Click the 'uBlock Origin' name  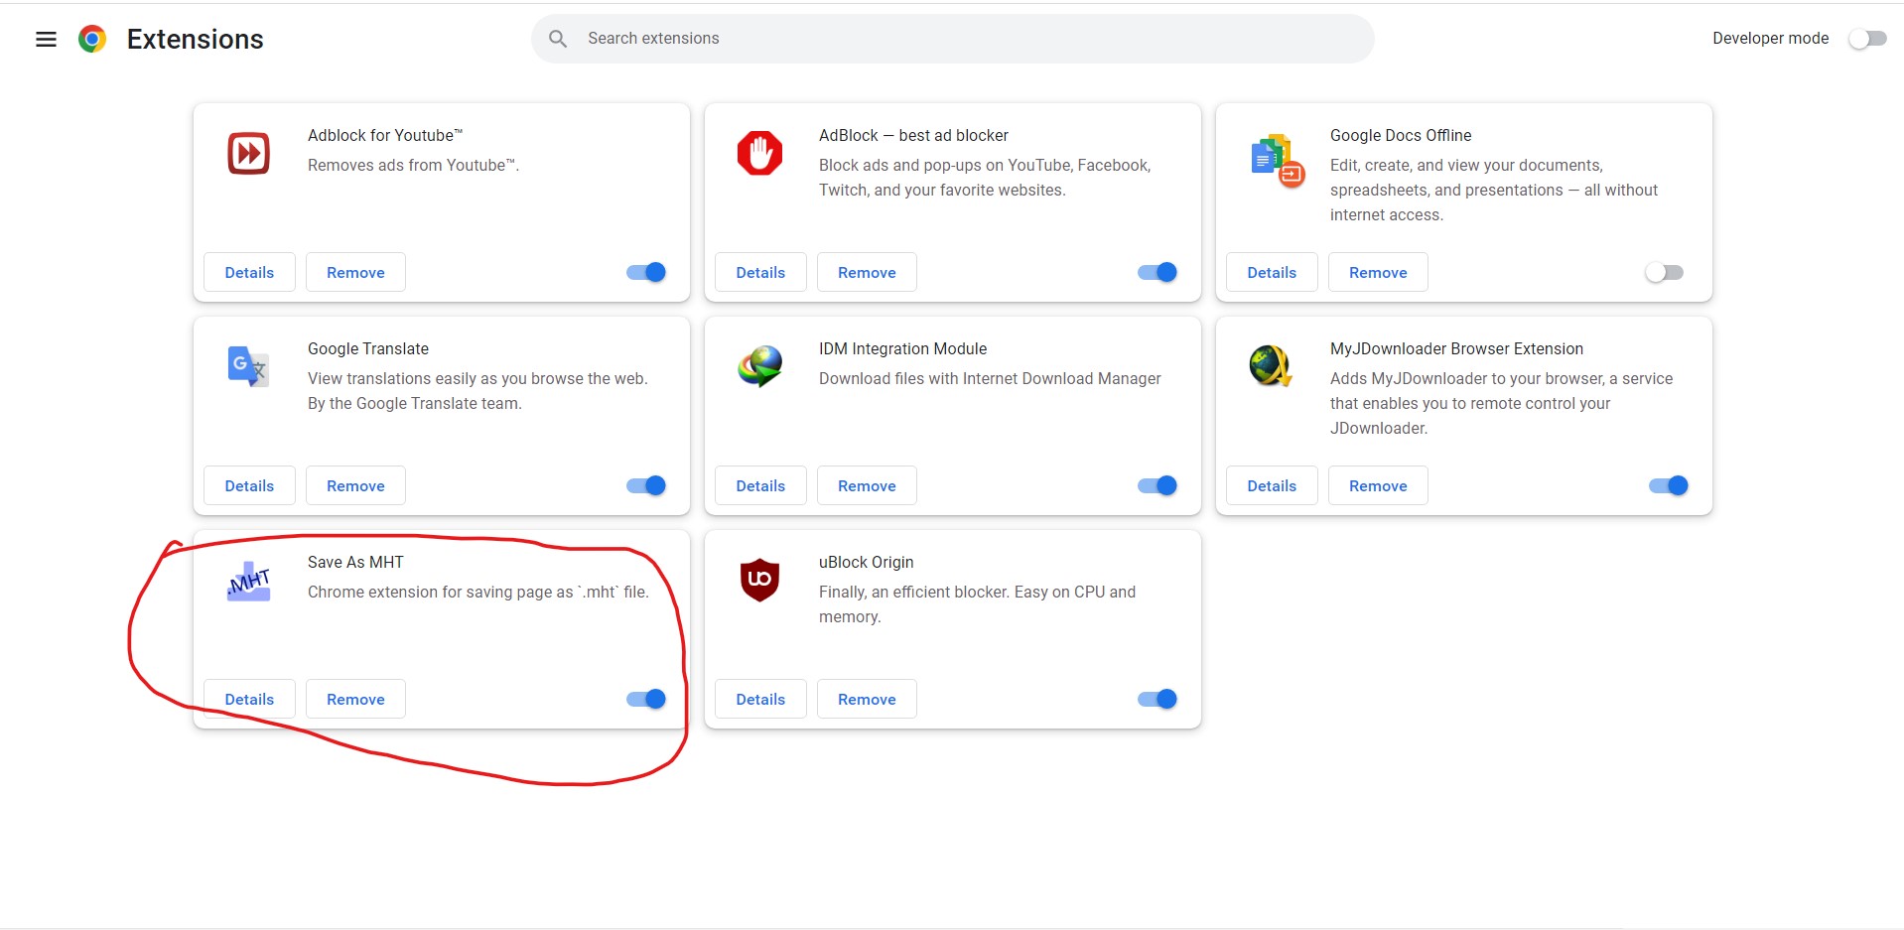(x=866, y=562)
